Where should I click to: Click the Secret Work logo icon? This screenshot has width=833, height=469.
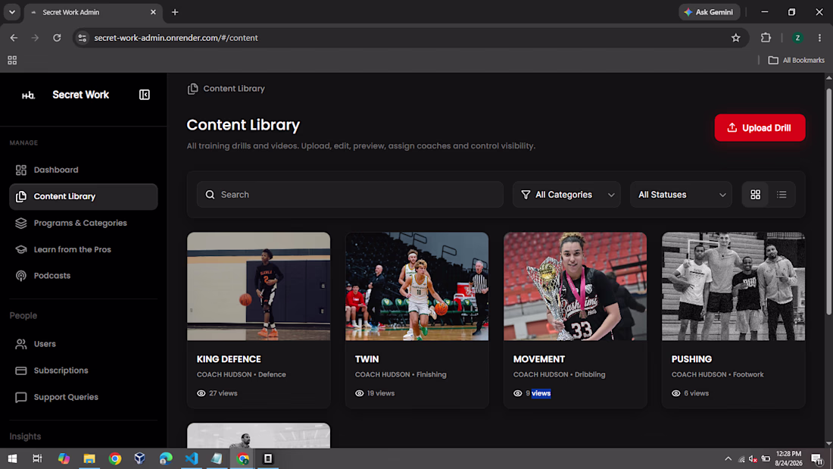tap(28, 95)
